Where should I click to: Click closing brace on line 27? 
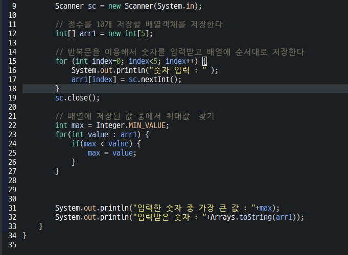pyautogui.click(x=57, y=171)
